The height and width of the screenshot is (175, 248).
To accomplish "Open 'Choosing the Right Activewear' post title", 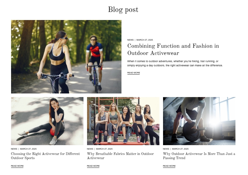I will (x=45, y=156).
